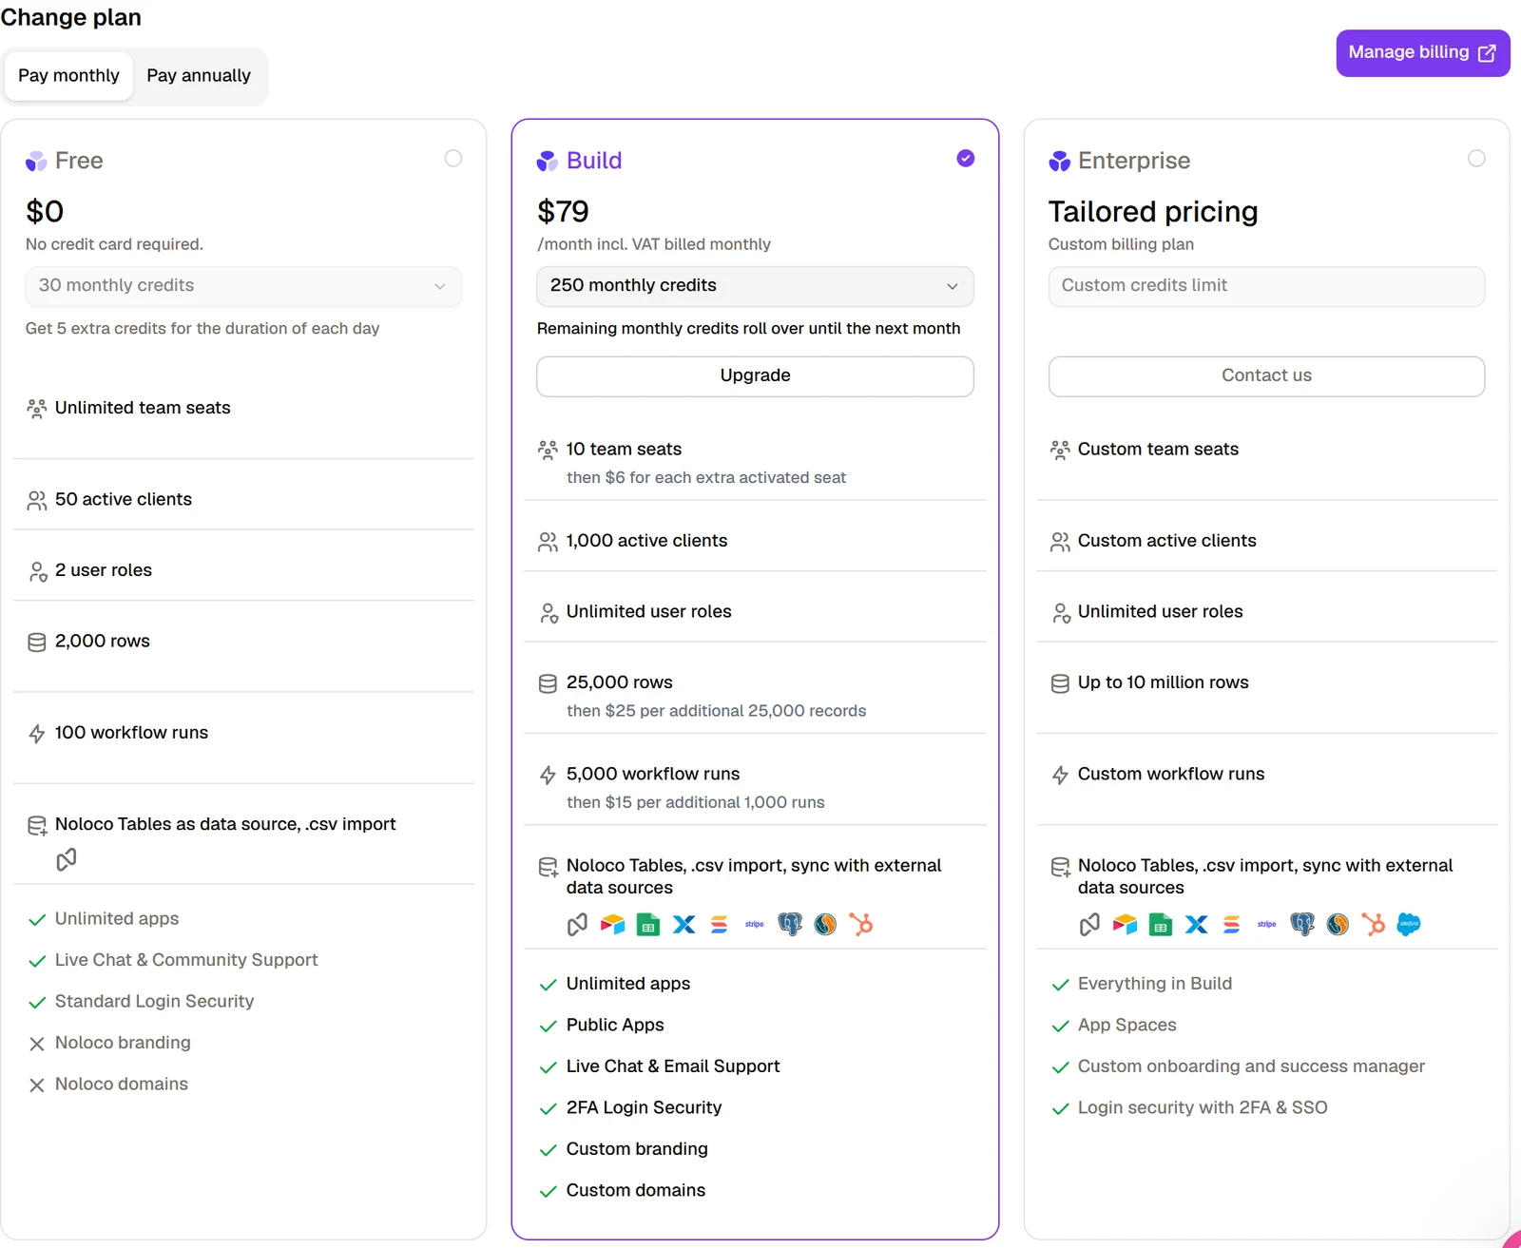Screen dimensions: 1521x1248
Task: Click the 'Standard Login Security' text
Action: pos(155,1001)
